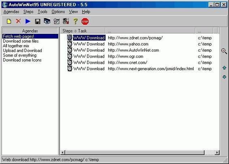Click the eye view icon

tap(47, 21)
